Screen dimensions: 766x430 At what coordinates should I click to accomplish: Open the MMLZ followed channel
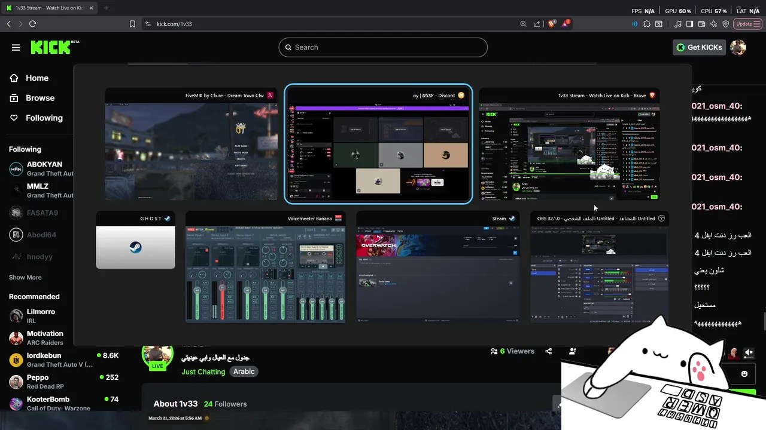(41, 191)
